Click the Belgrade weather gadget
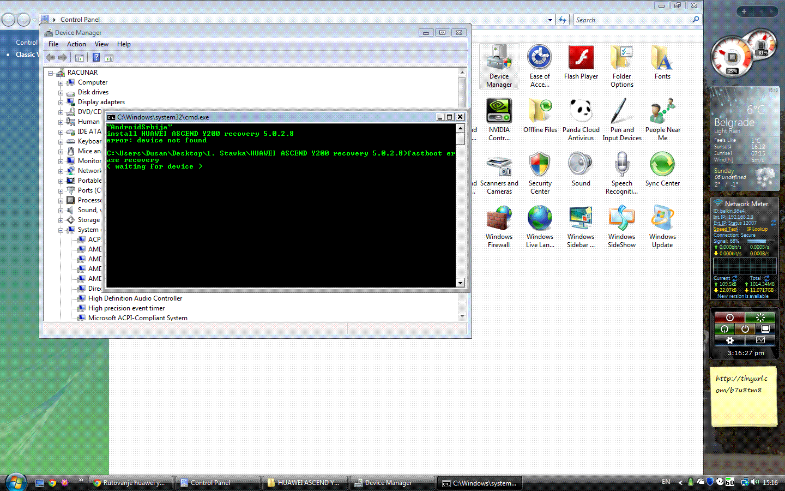Image resolution: width=785 pixels, height=491 pixels. point(745,139)
